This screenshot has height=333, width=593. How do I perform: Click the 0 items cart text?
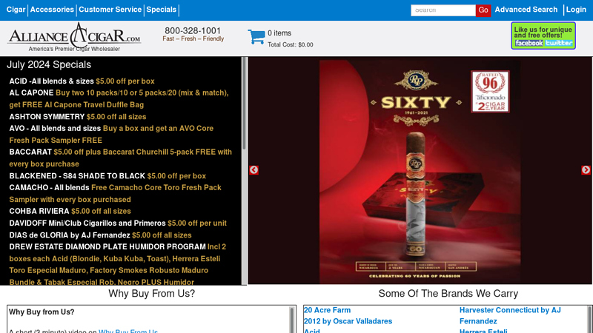click(279, 33)
